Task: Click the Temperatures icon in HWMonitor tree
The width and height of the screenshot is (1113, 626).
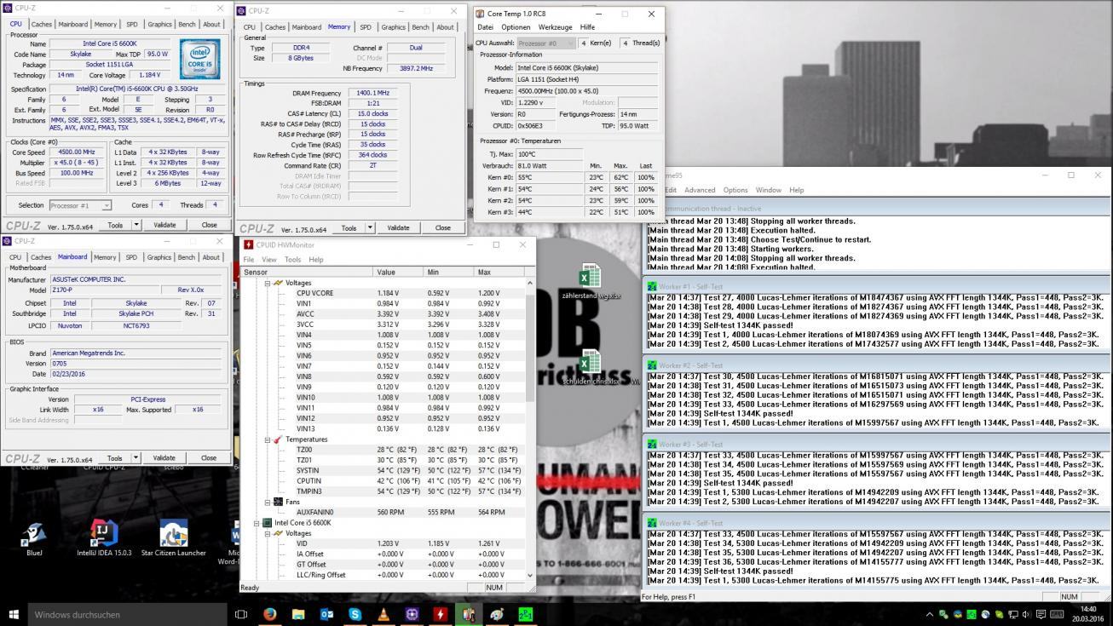Action: 277,439
